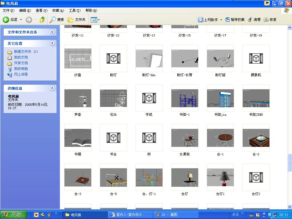Toggle the Folders (文件夹) pane

[x=76, y=20]
